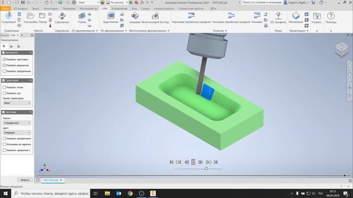Open the Управл... ribbon tool
The image size is (353, 198).
317,16
